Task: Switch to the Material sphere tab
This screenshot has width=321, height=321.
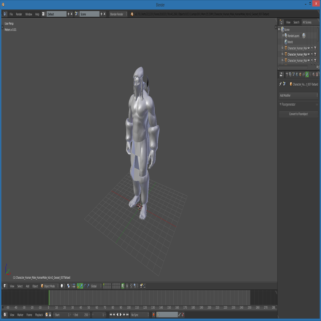Action: tap(313, 75)
